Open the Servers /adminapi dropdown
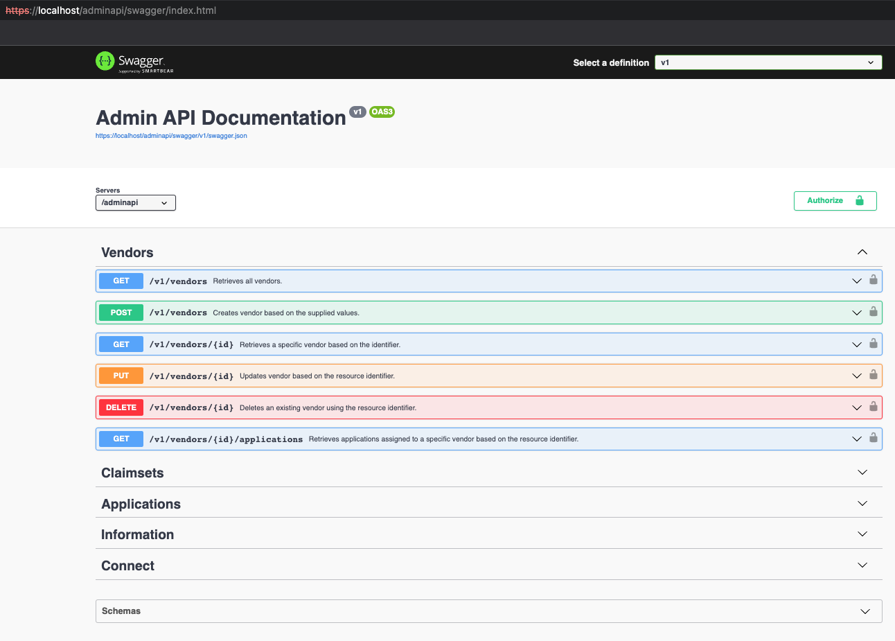Screen dimensions: 895x641 136,202
